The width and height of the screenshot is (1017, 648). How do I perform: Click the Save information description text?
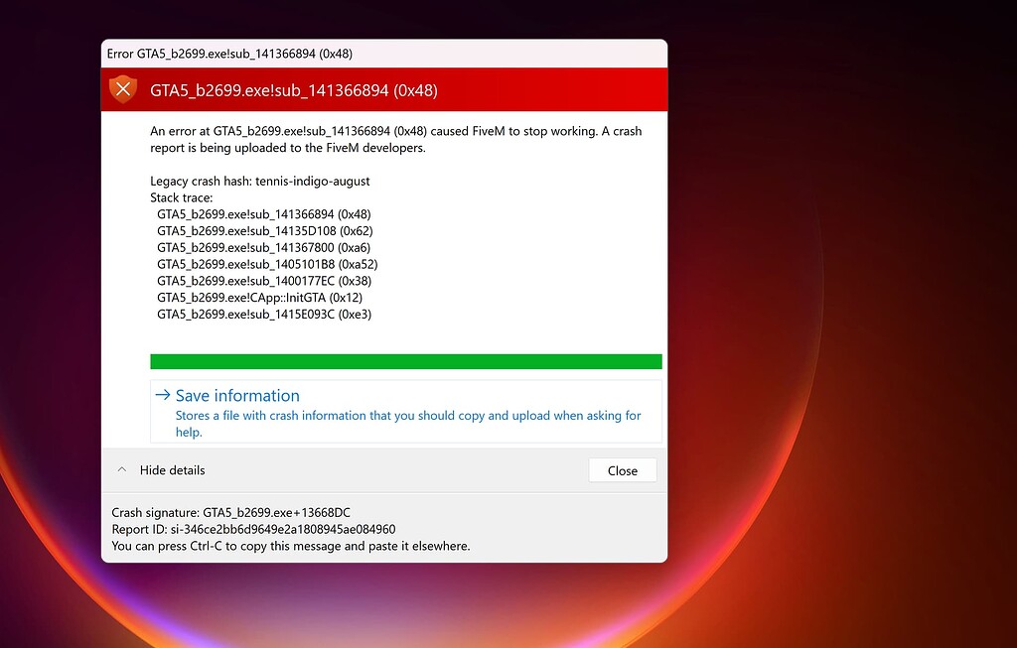[x=408, y=423]
